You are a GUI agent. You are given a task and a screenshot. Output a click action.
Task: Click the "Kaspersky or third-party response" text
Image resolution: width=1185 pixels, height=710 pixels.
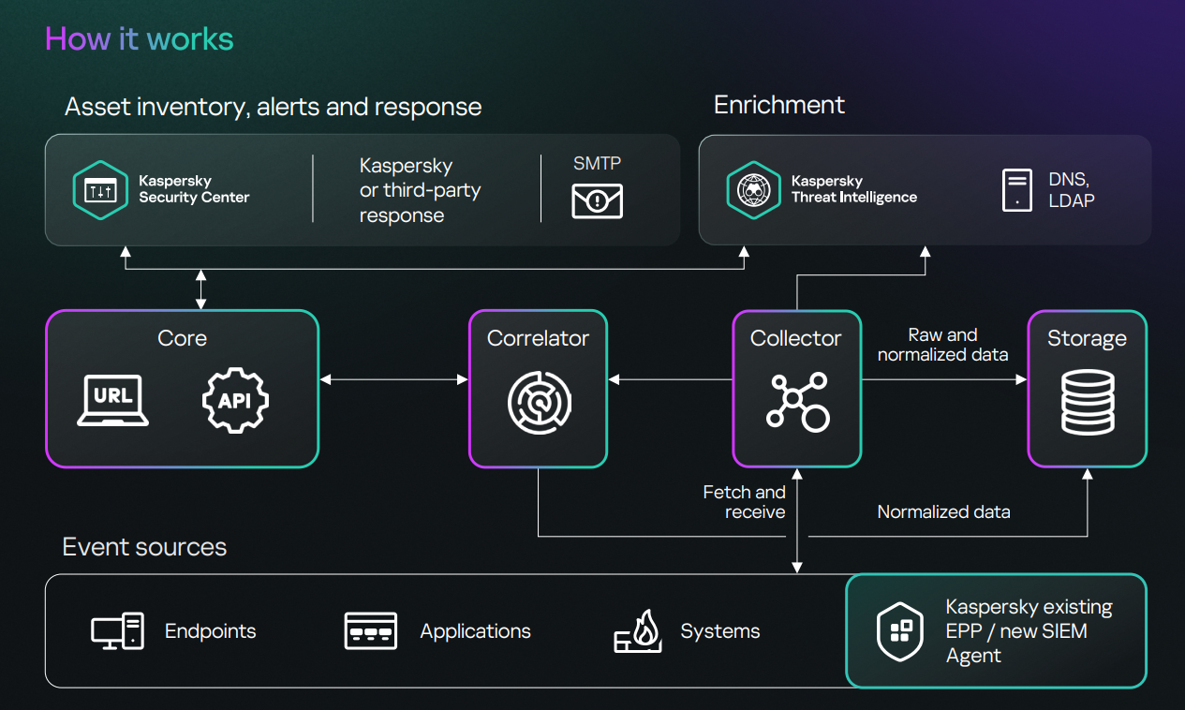pos(420,190)
